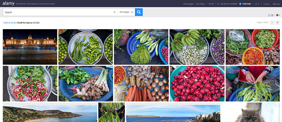This screenshot has height=122, width=282.
Task: Switch to mosaic layout view
Action: (269, 15)
